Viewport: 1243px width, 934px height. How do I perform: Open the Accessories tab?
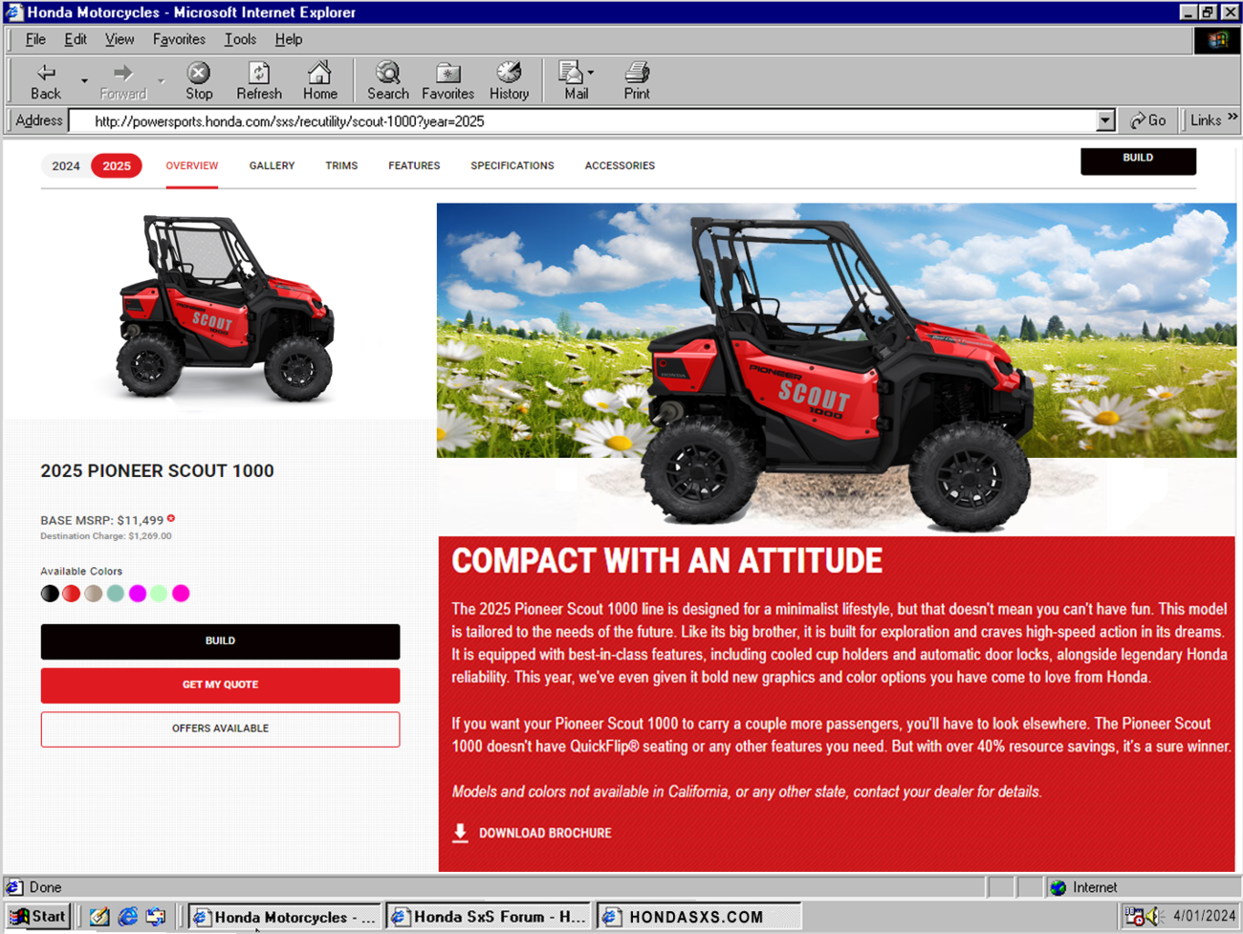[620, 166]
